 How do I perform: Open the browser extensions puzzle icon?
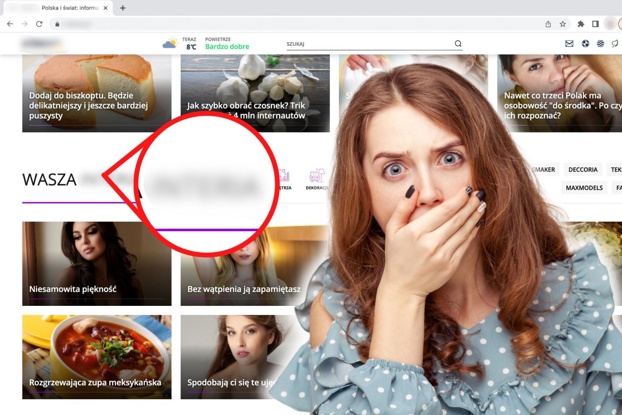pyautogui.click(x=581, y=24)
